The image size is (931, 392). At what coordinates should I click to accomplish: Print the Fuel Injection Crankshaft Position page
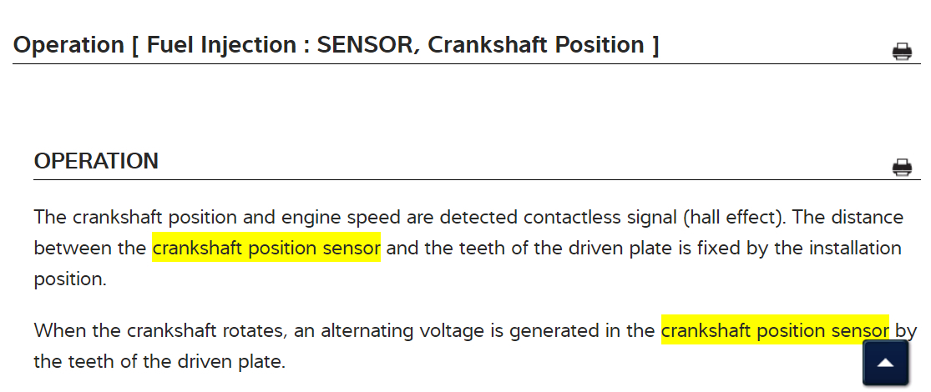902,52
